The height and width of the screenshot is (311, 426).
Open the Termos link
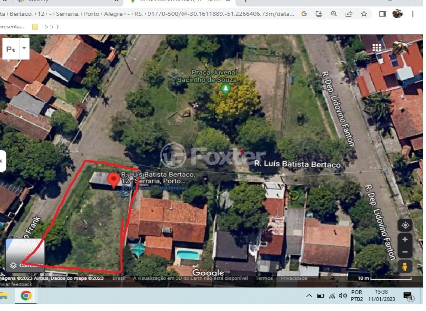click(264, 278)
